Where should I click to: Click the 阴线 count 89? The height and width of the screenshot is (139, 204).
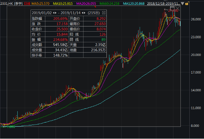coord(103,39)
